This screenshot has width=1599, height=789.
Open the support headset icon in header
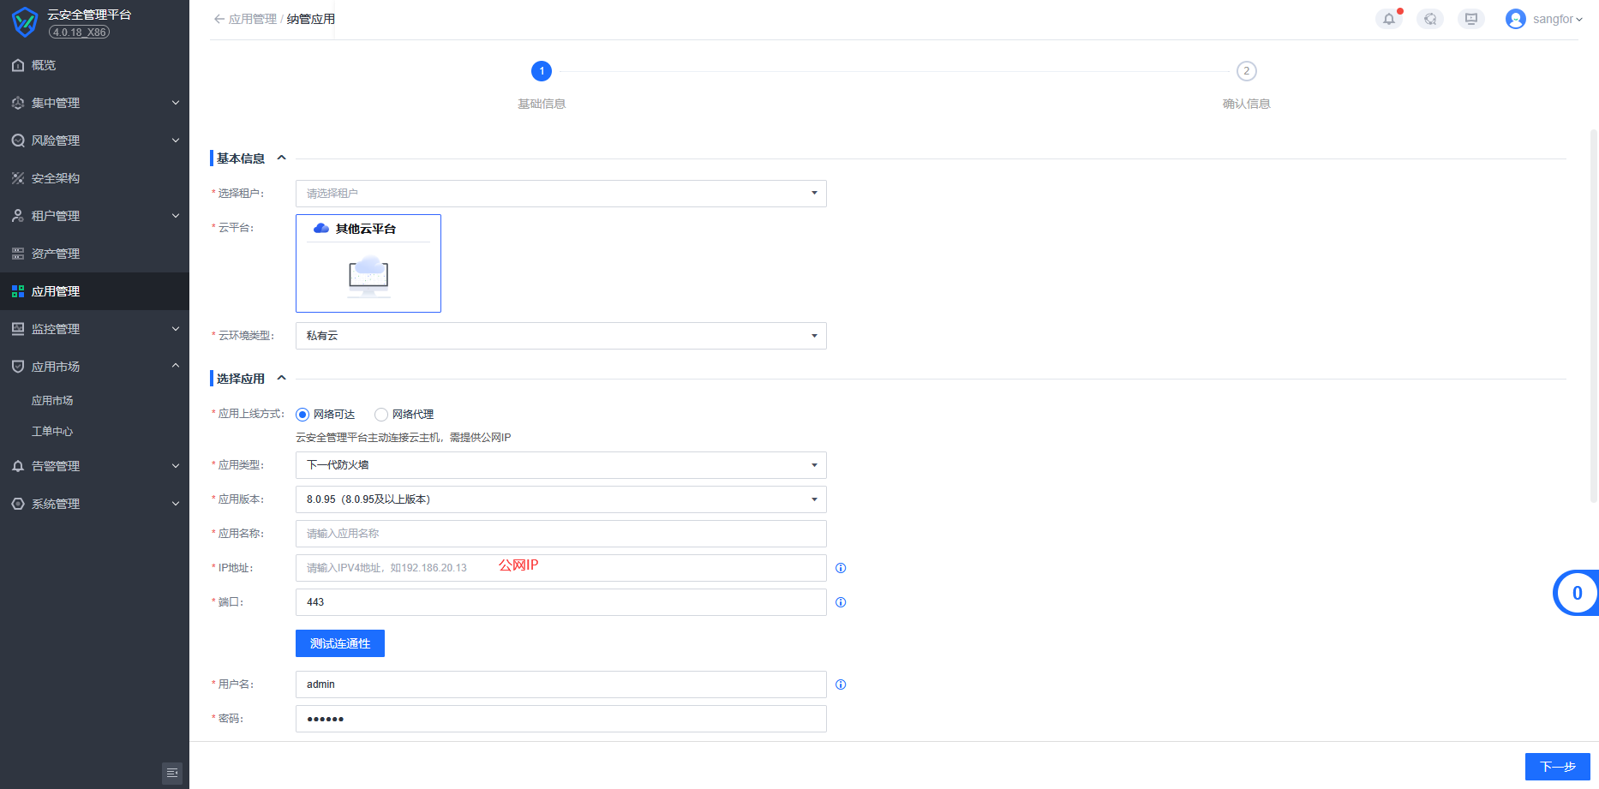pos(1429,19)
